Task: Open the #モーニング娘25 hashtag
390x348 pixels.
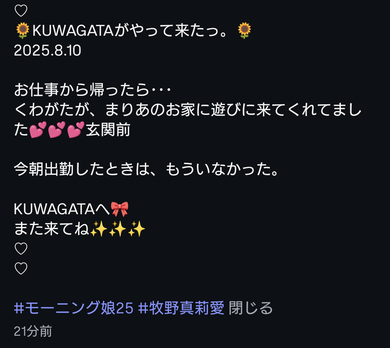Action: (74, 308)
